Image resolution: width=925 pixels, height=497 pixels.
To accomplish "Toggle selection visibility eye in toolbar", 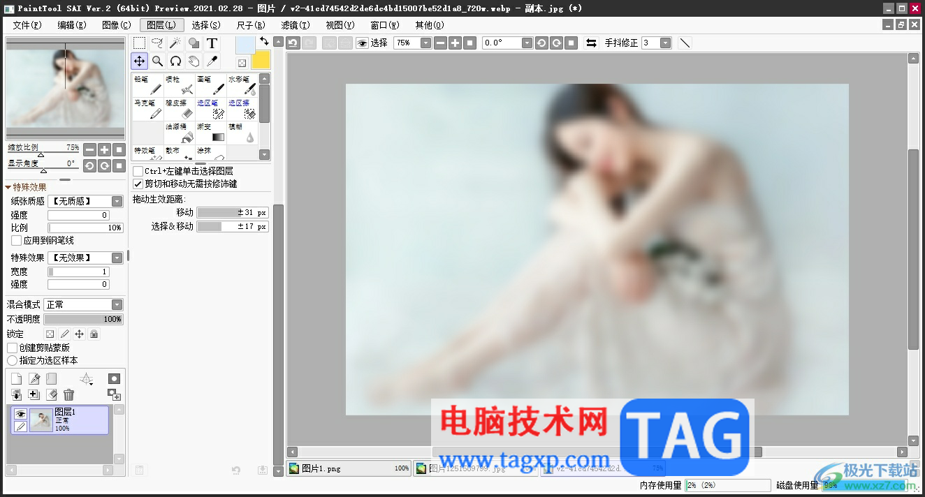I will click(x=362, y=43).
